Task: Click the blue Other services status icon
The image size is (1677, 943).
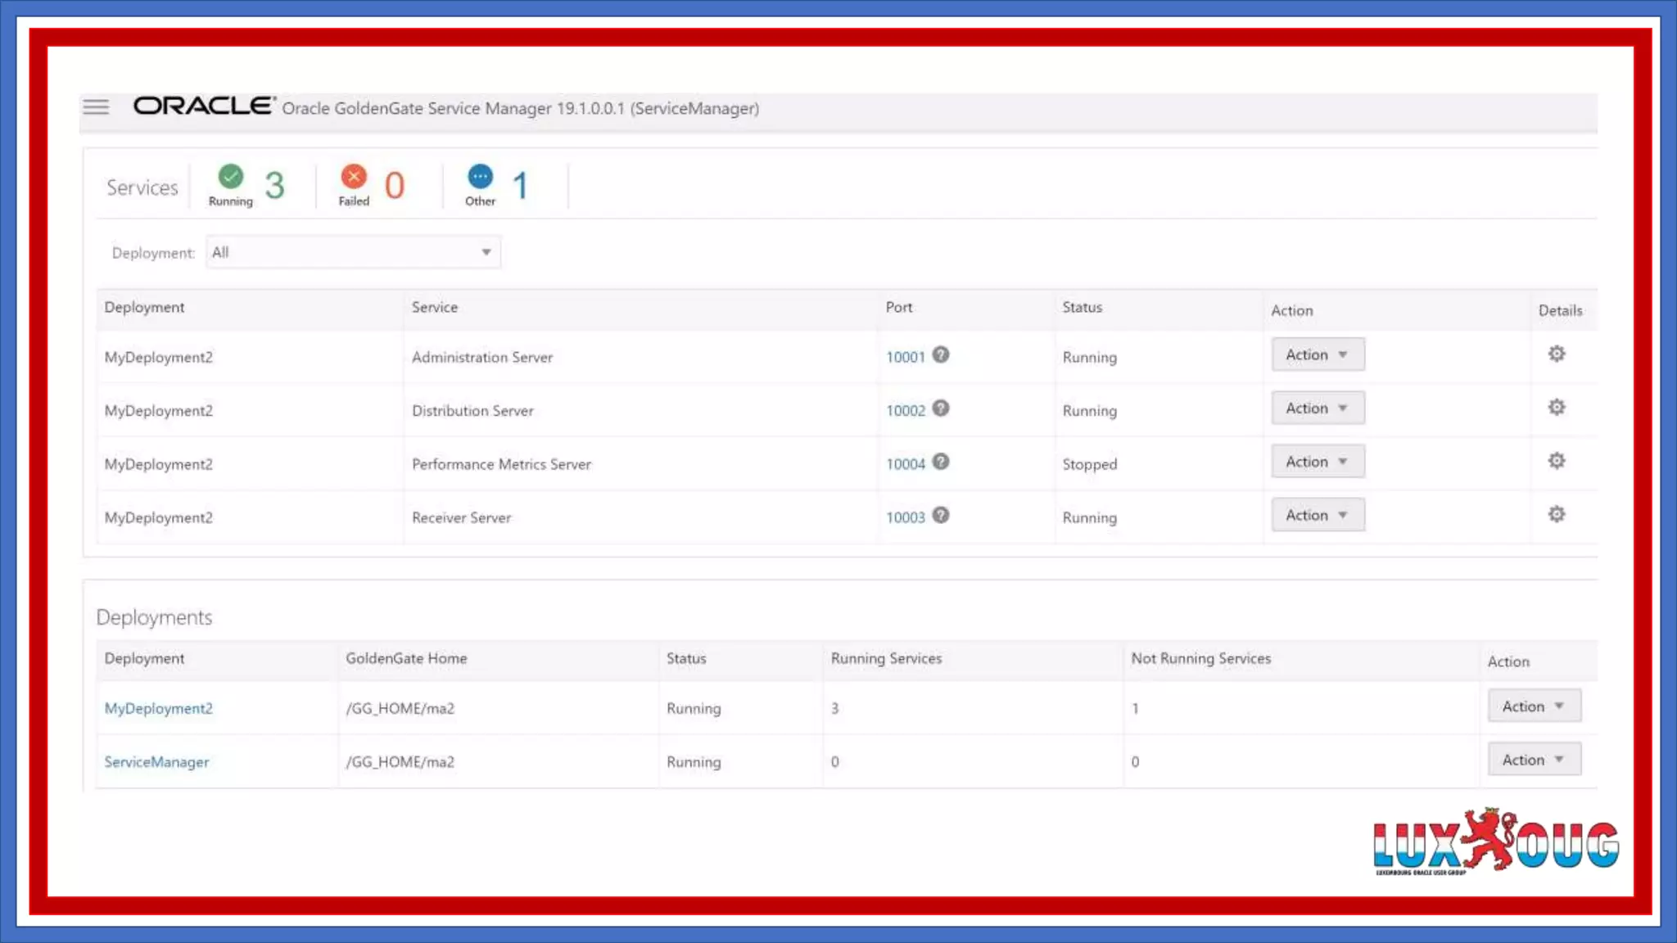Action: (480, 176)
